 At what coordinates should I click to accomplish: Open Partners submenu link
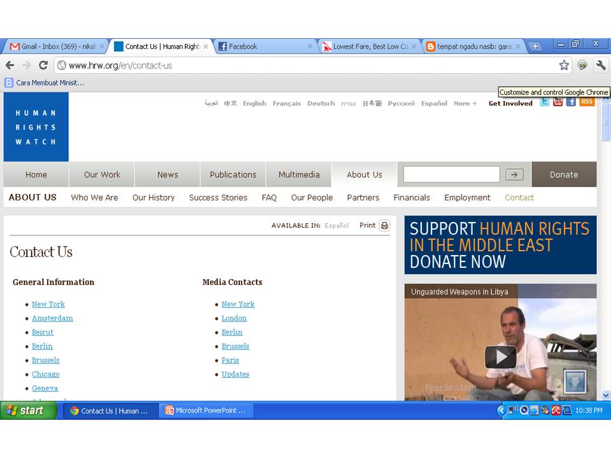(x=363, y=197)
